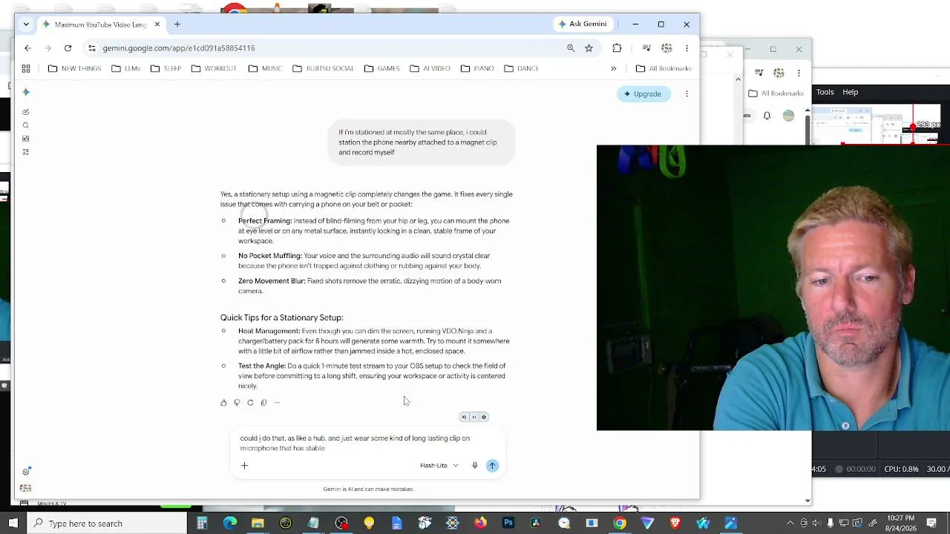Start a new chat from the sidebar
Viewport: 950px width, 534px height.
tap(26, 112)
